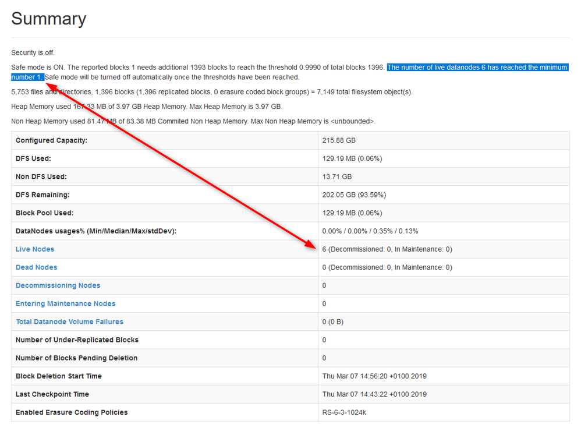Image resolution: width=581 pixels, height=431 pixels.
Task: Click highlighted 'number of live datanodes 6' text
Action: [477, 68]
